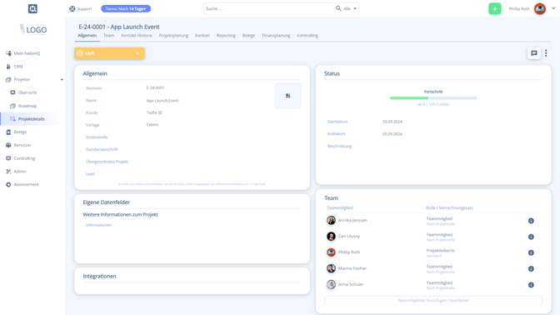The height and width of the screenshot is (315, 560).
Task: Switch to the Belege tab
Action: coord(248,35)
